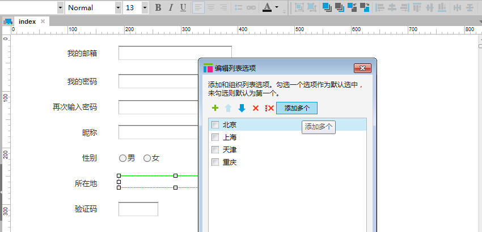The height and width of the screenshot is (232, 482).
Task: Click the font color A swatch
Action: point(267,7)
